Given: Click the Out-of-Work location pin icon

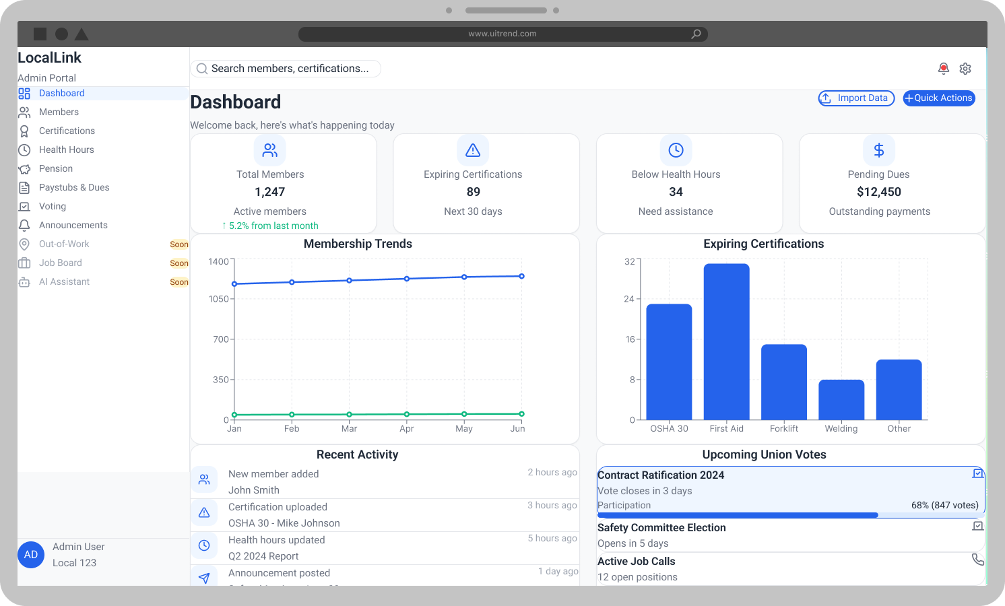Looking at the screenshot, I should coord(24,244).
